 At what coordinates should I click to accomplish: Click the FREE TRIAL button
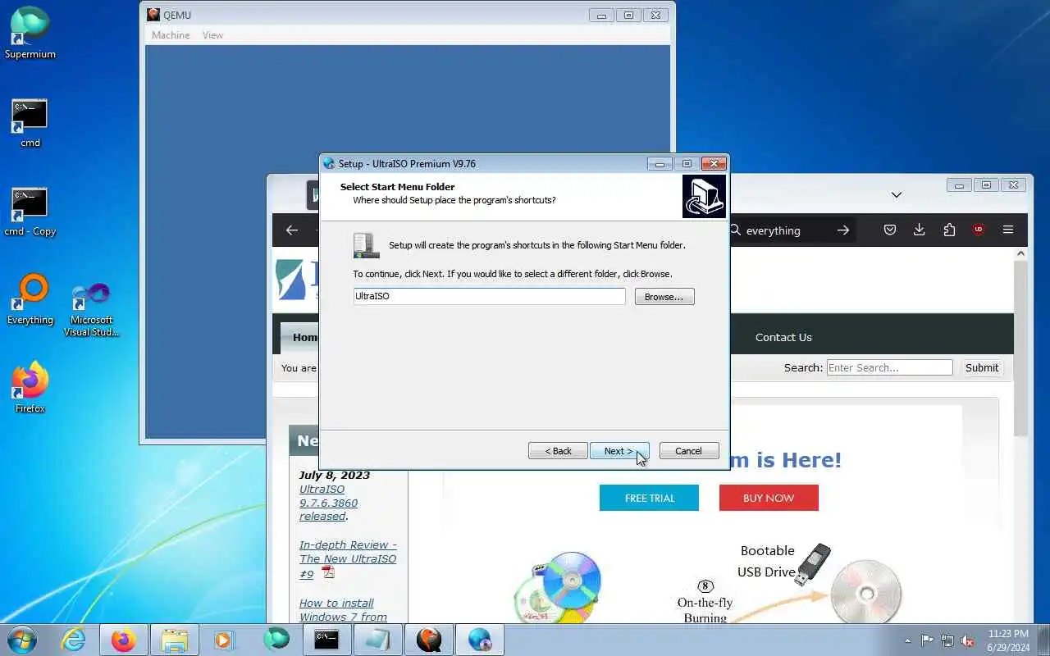(649, 498)
